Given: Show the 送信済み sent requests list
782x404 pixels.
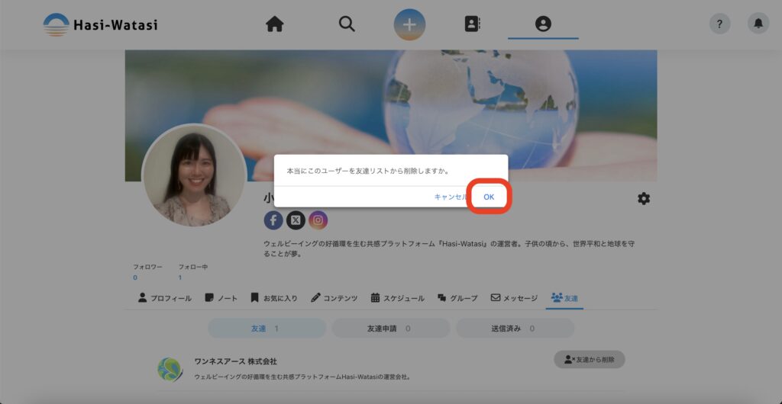Looking at the screenshot, I should coord(515,329).
